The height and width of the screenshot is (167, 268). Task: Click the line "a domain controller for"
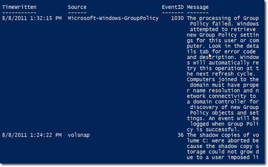[x=223, y=101]
